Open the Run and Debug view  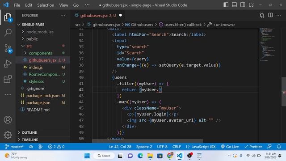tap(8, 64)
